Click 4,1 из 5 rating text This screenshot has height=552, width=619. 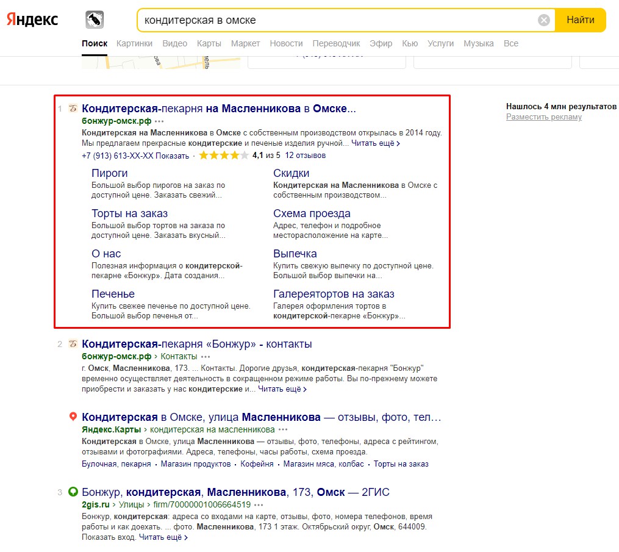click(266, 155)
